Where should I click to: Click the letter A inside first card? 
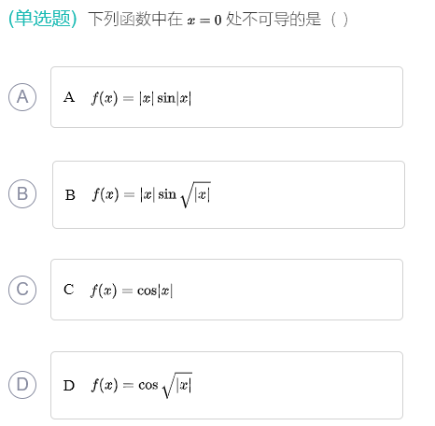tap(69, 97)
